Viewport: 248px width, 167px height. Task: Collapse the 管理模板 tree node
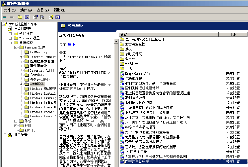click(10, 43)
